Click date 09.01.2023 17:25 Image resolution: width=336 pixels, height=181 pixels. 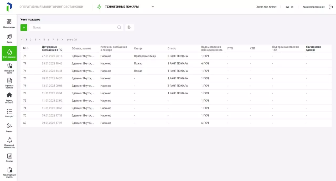(52, 123)
